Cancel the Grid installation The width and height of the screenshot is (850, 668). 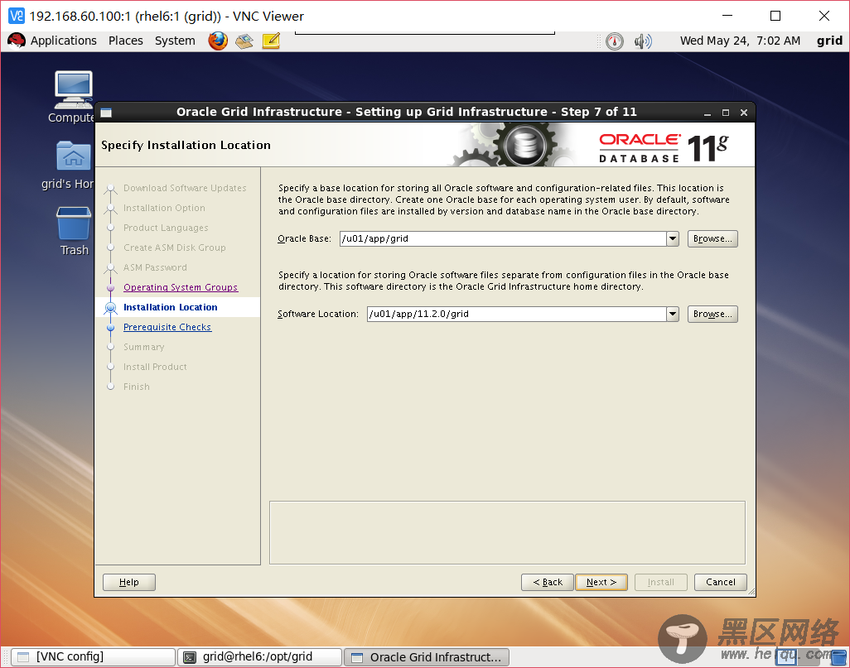click(x=721, y=582)
